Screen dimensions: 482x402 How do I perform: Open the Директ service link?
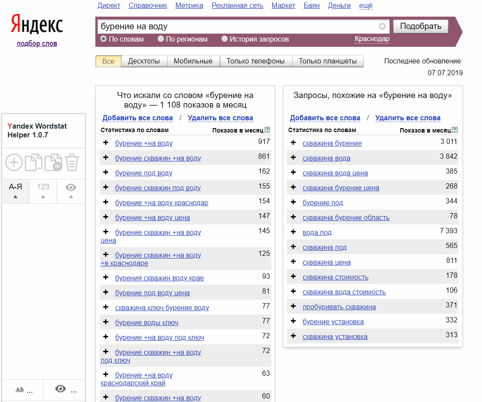click(109, 6)
